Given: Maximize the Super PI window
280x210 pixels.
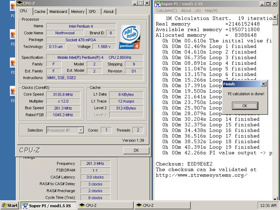Looking at the screenshot, I should click(268, 3).
